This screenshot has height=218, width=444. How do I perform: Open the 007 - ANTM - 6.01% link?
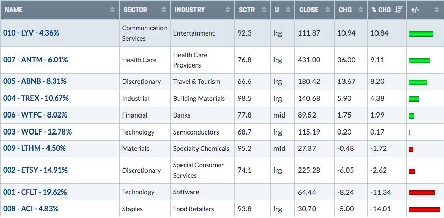click(36, 60)
